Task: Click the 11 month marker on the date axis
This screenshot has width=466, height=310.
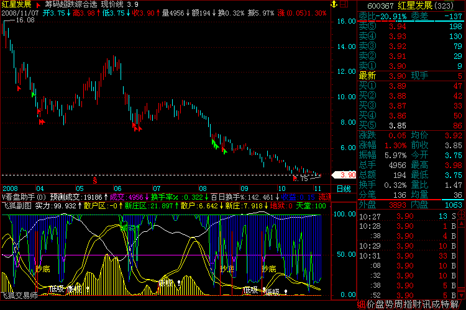Action: (x=318, y=188)
